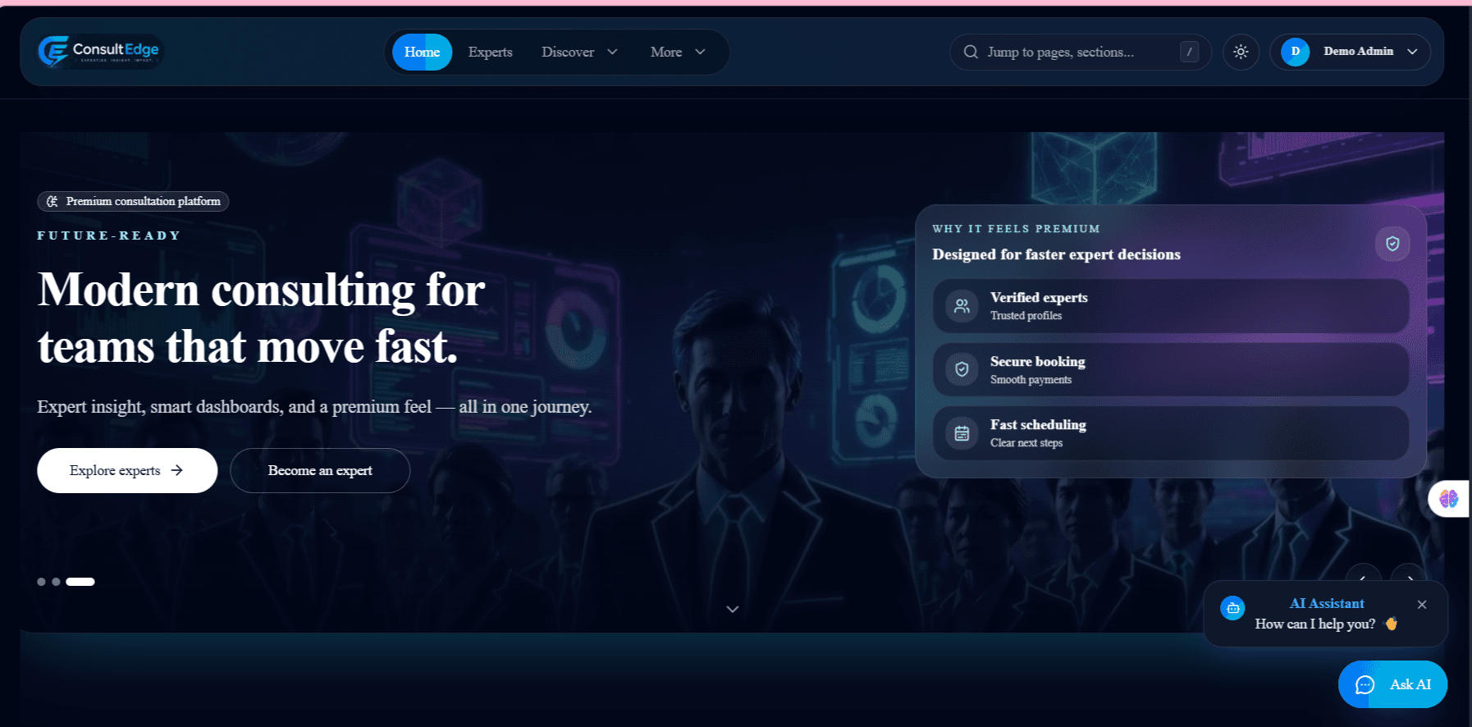Image resolution: width=1472 pixels, height=727 pixels.
Task: Open the Secure booking card
Action: click(1171, 369)
